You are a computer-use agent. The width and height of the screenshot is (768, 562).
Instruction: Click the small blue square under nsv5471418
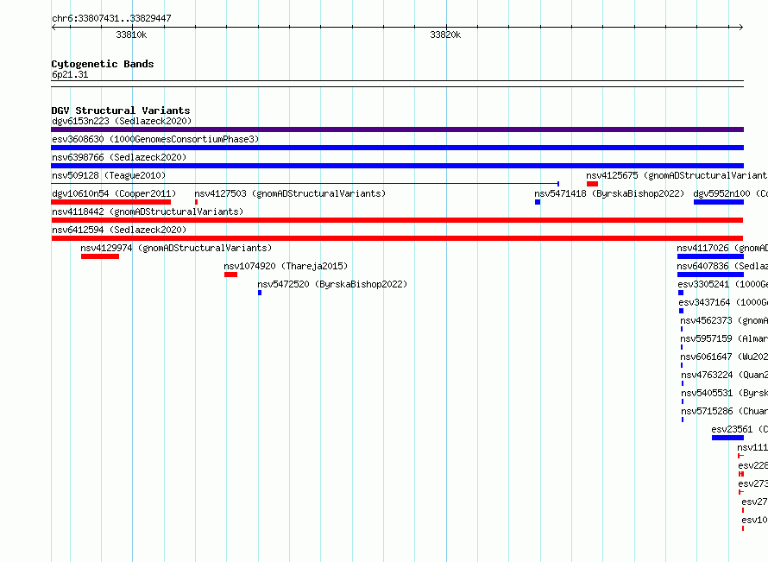pyautogui.click(x=538, y=202)
